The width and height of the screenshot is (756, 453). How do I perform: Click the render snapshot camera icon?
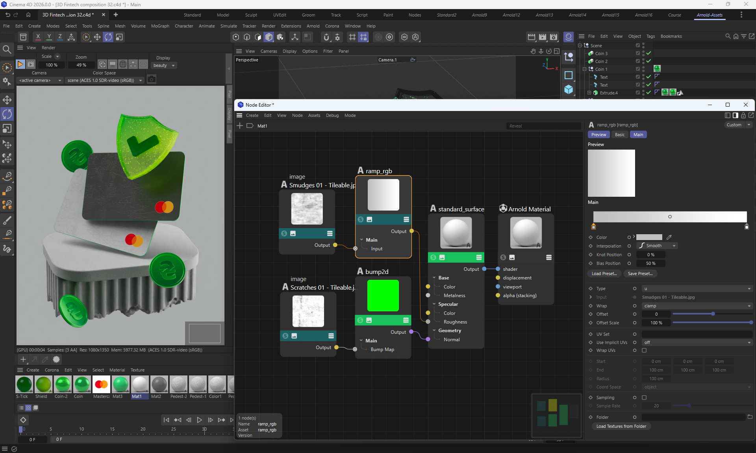coord(152,80)
